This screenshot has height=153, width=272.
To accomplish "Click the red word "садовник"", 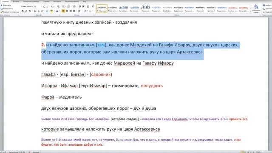I will [101, 74].
